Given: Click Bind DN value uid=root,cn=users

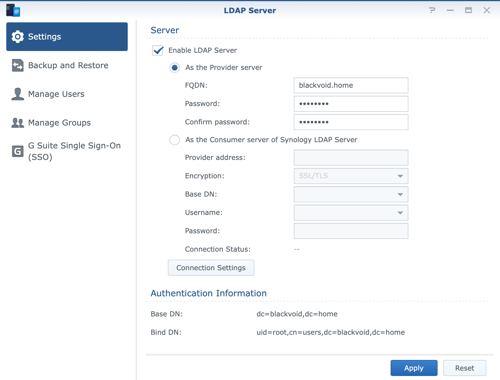Looking at the screenshot, I should pos(330,332).
